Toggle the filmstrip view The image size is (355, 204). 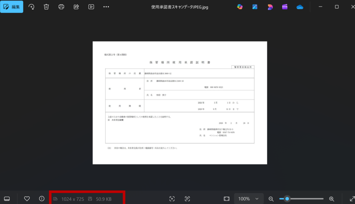click(x=7, y=198)
